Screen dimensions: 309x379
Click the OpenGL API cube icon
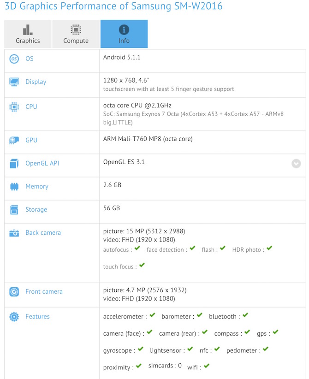pos(14,163)
